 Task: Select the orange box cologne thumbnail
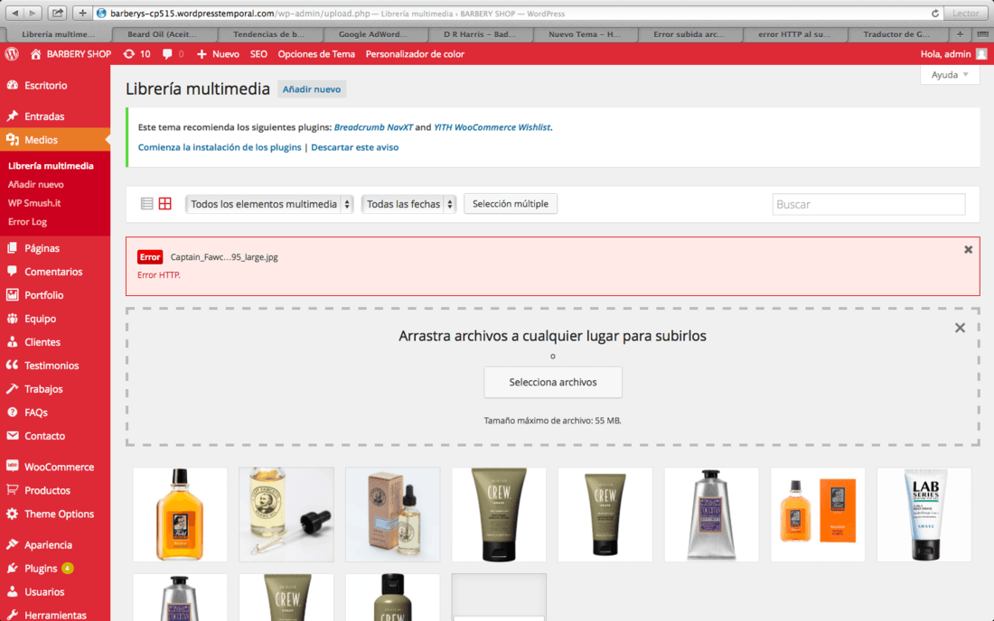pos(818,514)
